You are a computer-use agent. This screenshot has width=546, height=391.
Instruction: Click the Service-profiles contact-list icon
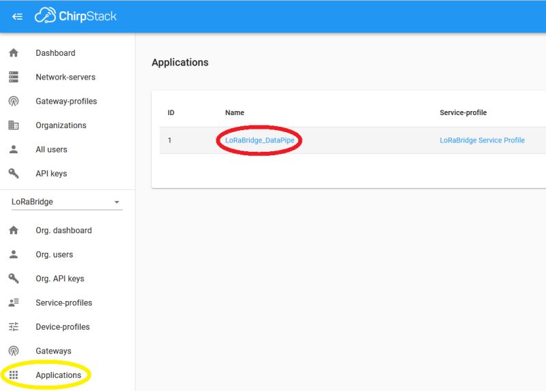coord(14,302)
